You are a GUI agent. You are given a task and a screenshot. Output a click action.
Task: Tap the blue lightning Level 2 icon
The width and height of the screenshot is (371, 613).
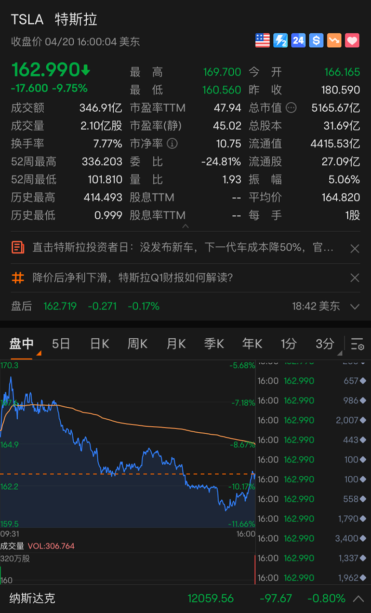(x=280, y=40)
